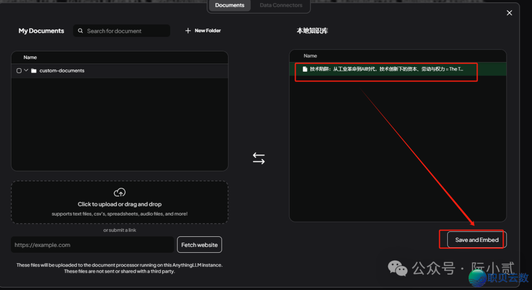Image resolution: width=532 pixels, height=290 pixels.
Task: Click the magnifier icon in the search box
Action: pyautogui.click(x=81, y=31)
